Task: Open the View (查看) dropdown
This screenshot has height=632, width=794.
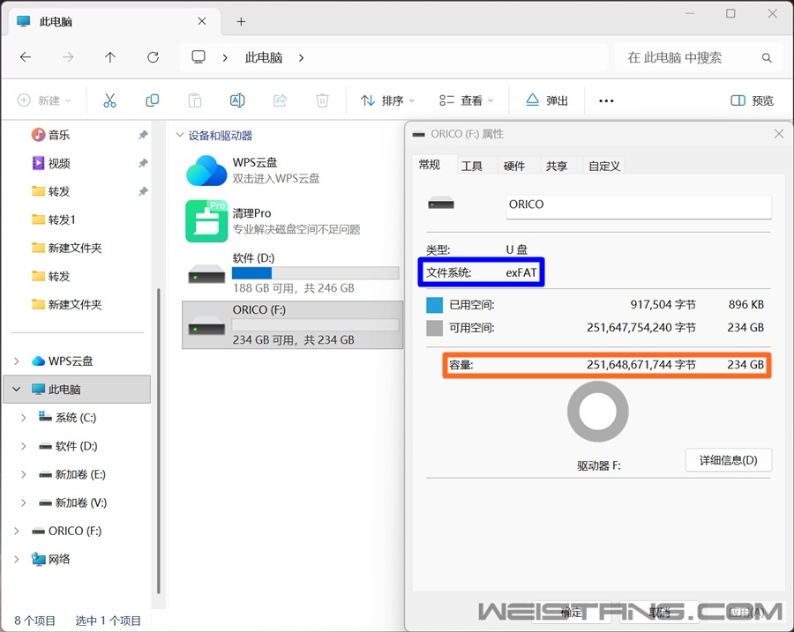Action: click(x=466, y=100)
